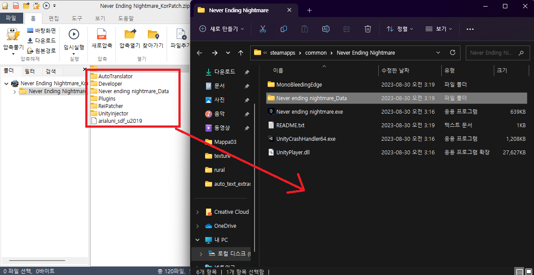
Task: Click the Cut scissors icon in Explorer
Action: 263,29
